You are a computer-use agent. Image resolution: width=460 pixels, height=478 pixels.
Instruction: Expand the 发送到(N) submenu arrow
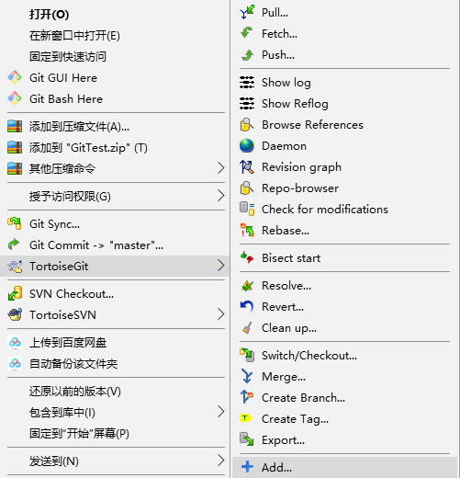click(x=220, y=461)
